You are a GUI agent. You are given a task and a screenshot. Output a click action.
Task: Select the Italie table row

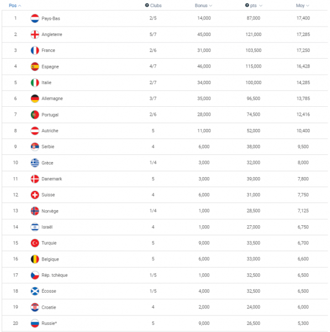(165, 82)
